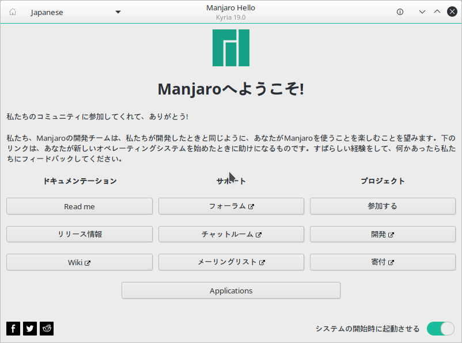462x343 pixels.
Task: Open the フォーラム forum link
Action: click(232, 206)
